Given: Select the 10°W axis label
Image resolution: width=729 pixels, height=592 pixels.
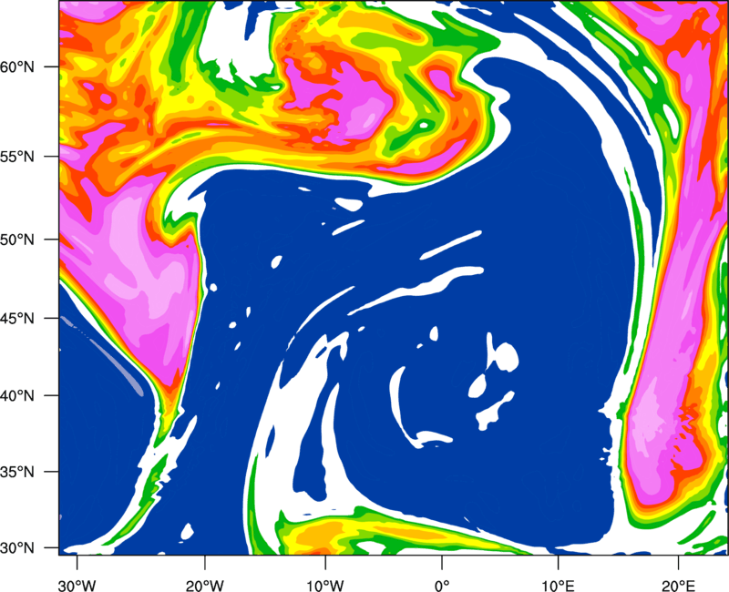Looking at the screenshot, I should pyautogui.click(x=325, y=586).
